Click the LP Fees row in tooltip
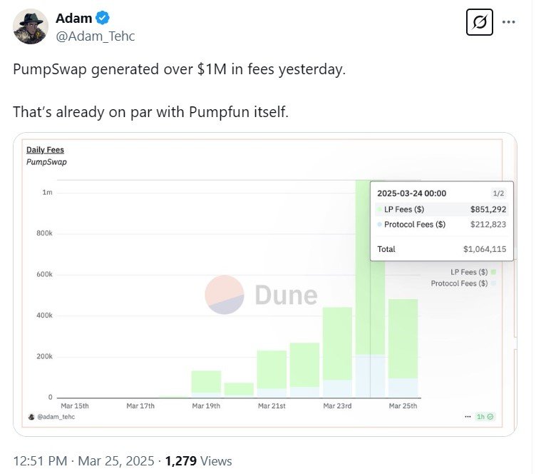The image size is (541, 474). 440,209
